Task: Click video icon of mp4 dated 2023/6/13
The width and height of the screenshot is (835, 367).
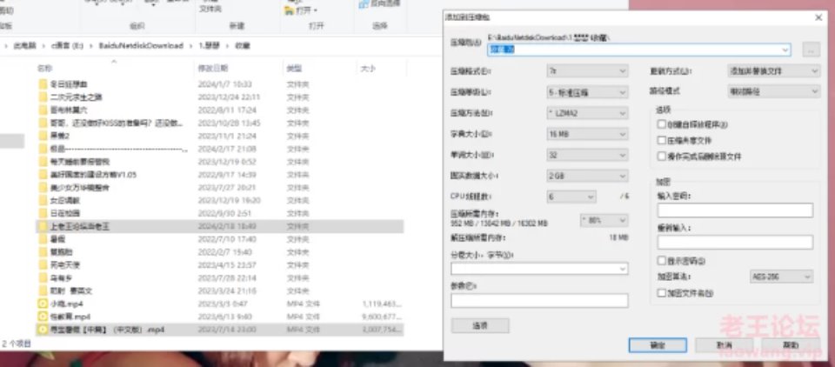Action: 43,317
